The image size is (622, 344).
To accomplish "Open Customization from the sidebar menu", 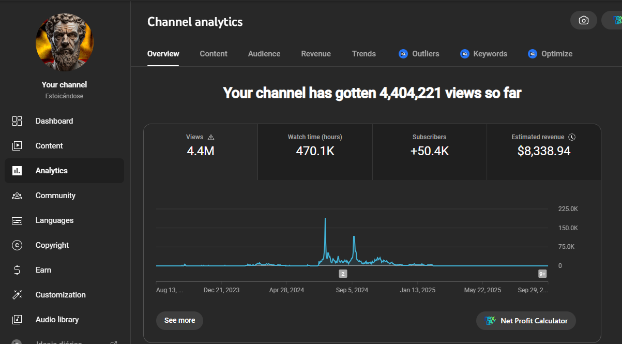I will click(64, 295).
